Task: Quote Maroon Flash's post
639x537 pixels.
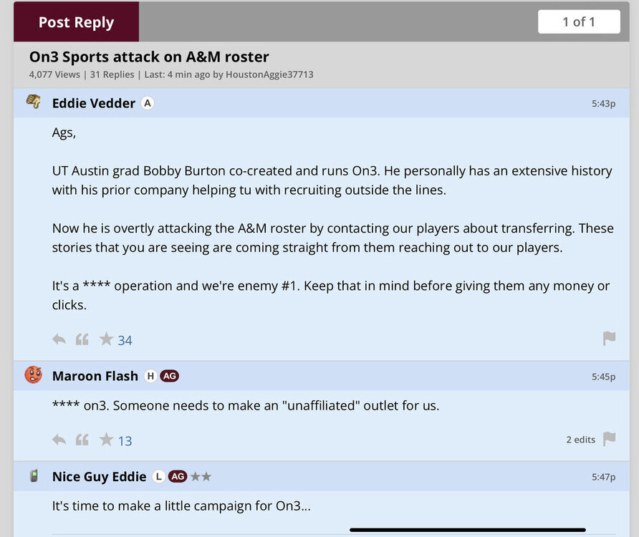Action: 82,440
